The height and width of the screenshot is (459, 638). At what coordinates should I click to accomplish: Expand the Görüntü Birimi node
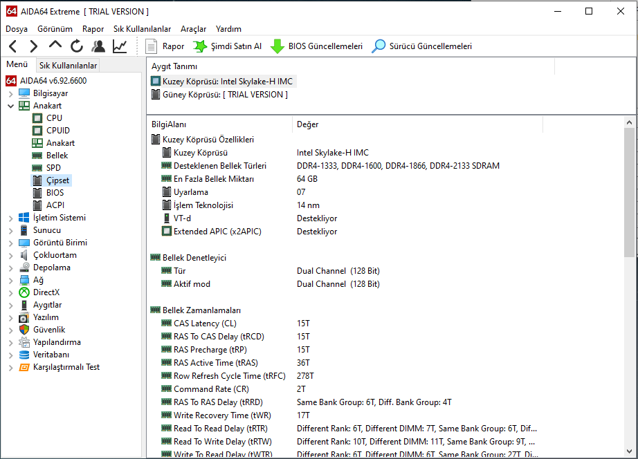(10, 243)
